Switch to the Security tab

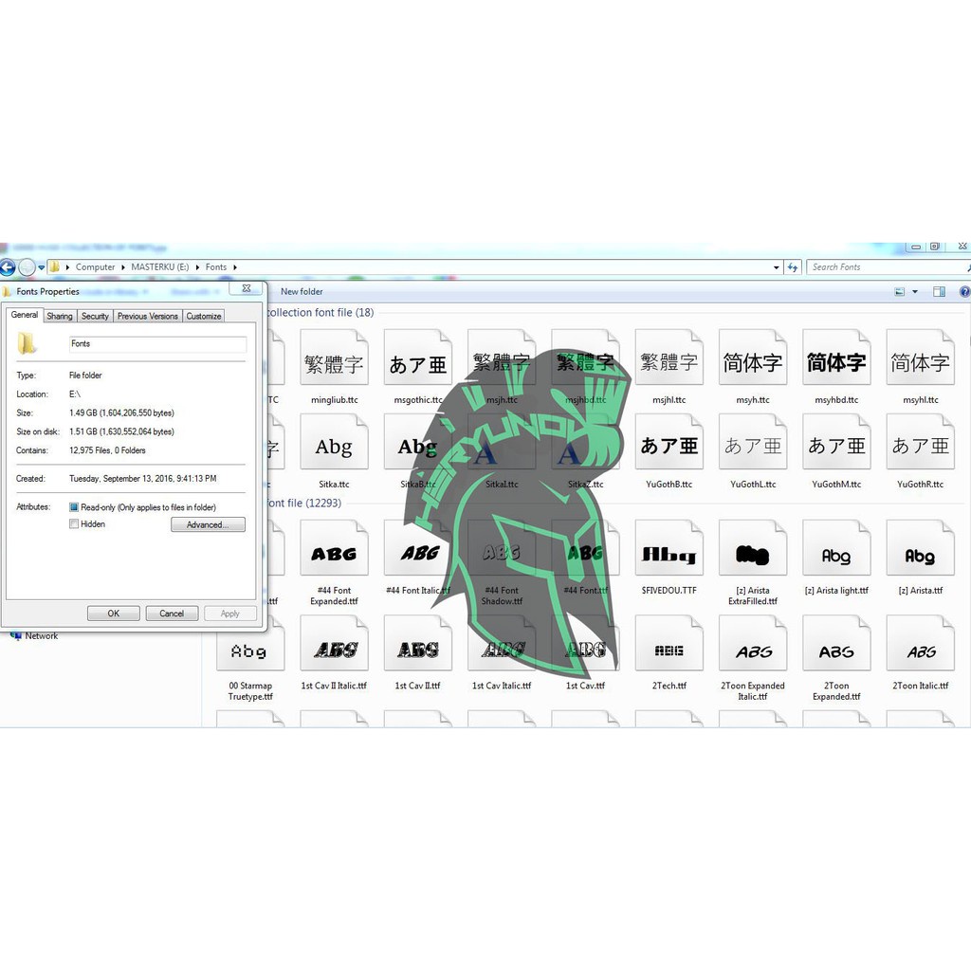(95, 315)
